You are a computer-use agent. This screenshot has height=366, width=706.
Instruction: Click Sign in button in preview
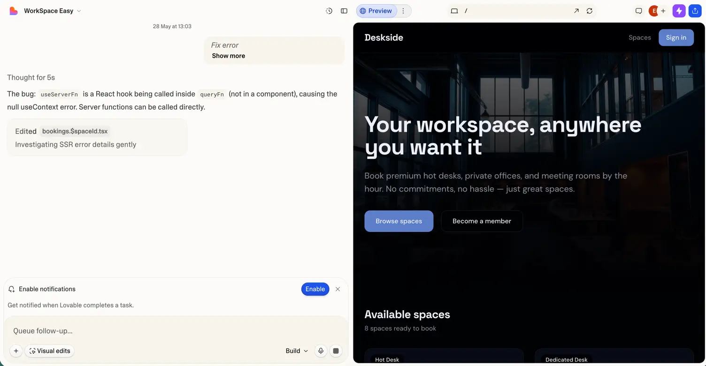676,37
